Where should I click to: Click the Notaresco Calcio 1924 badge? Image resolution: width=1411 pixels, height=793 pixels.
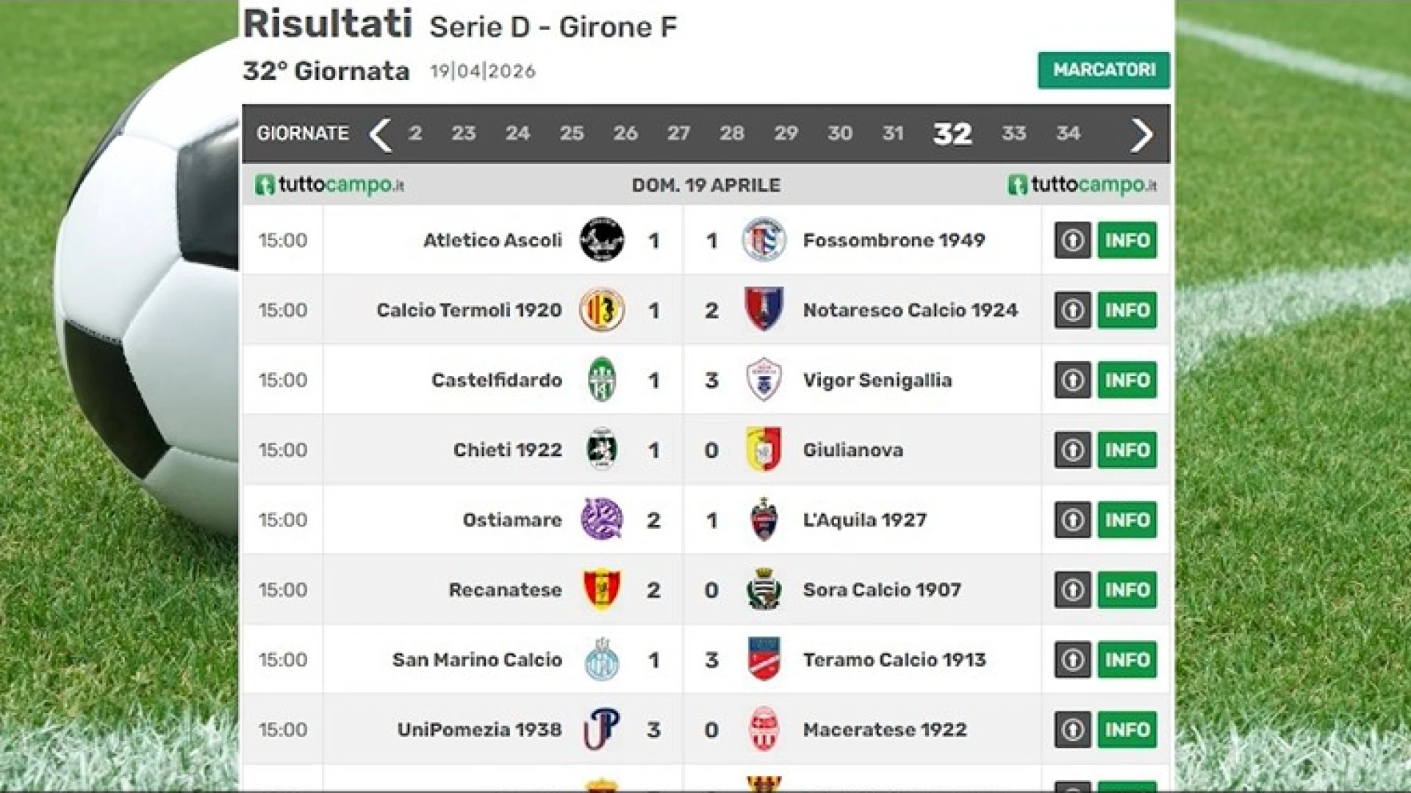click(764, 310)
